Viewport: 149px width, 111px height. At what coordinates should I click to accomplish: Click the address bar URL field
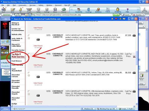pos(72,15)
